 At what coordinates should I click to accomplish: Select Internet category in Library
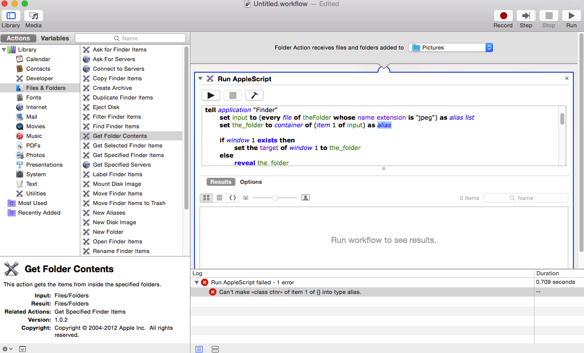click(36, 107)
